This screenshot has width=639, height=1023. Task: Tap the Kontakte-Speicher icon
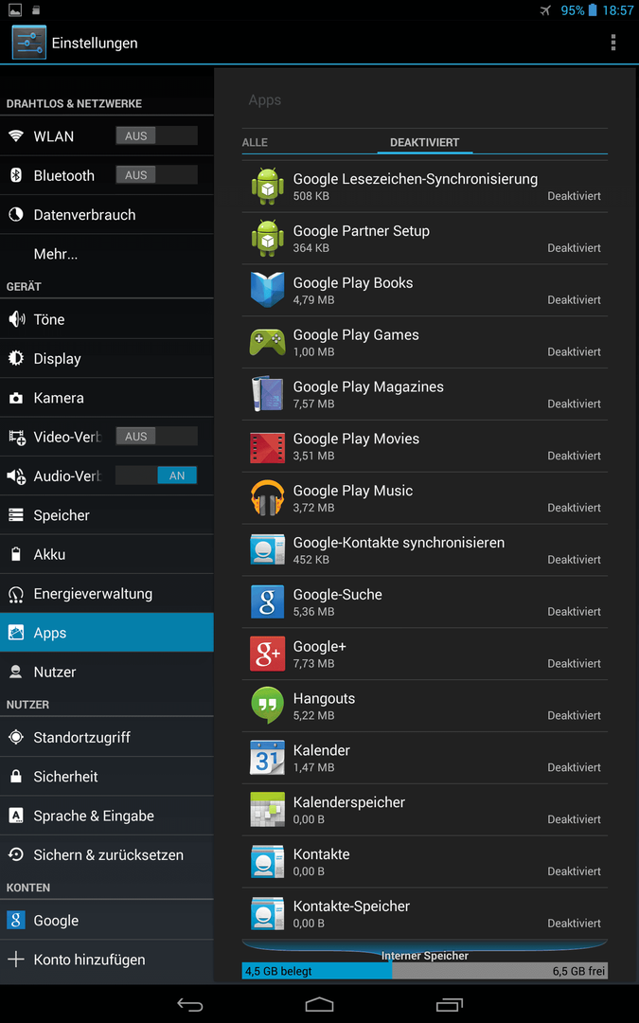267,913
